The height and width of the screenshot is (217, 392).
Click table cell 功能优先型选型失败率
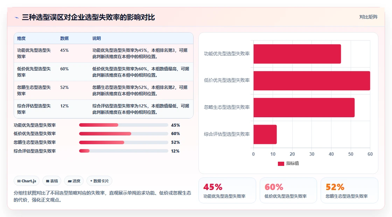[x=34, y=54]
